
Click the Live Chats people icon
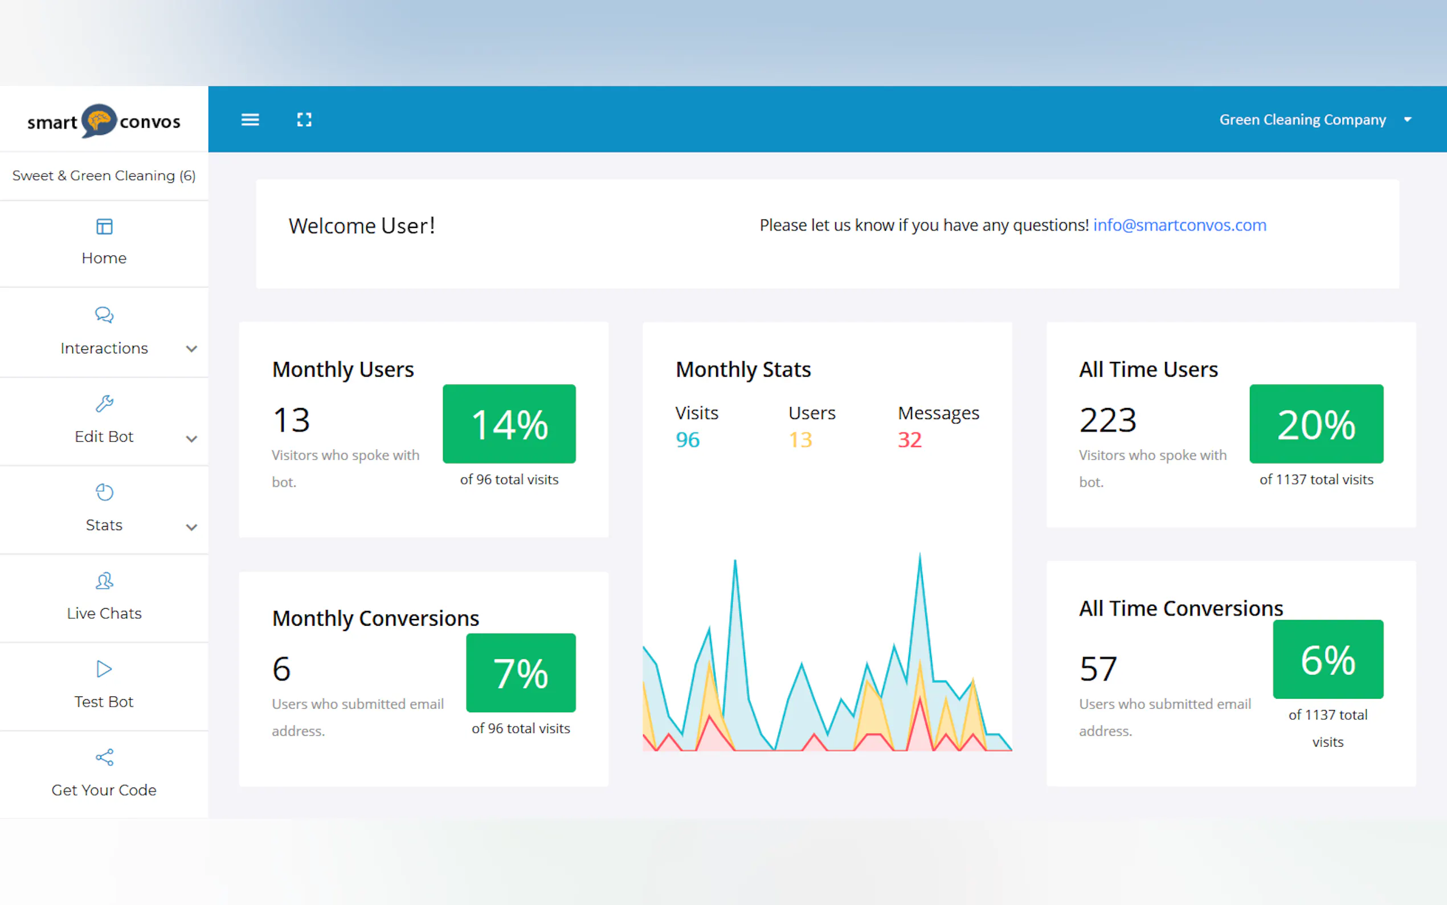(x=104, y=581)
